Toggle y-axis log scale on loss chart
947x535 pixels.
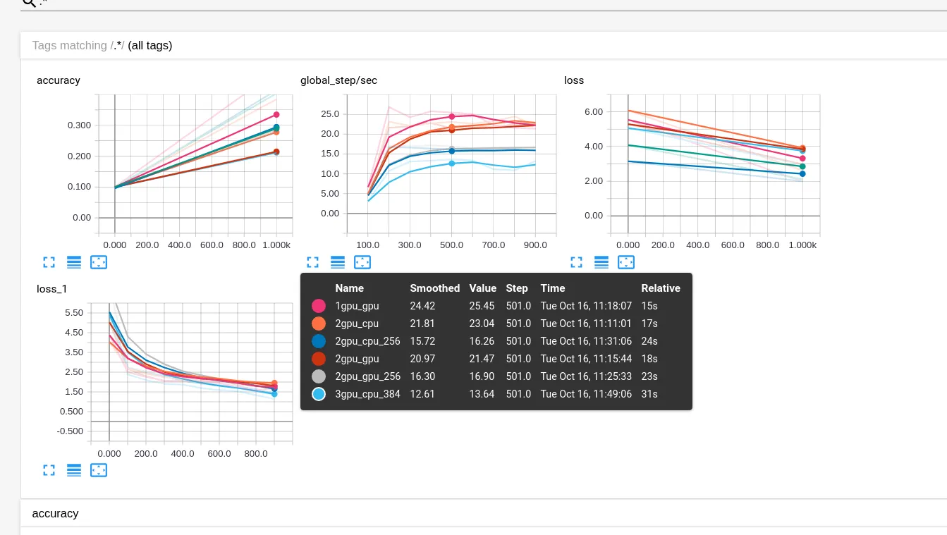[601, 262]
